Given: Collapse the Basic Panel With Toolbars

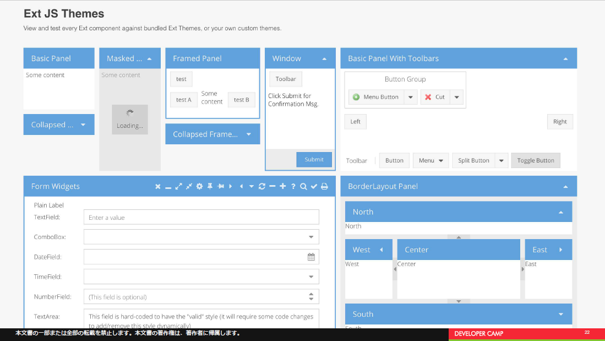Looking at the screenshot, I should tap(565, 59).
